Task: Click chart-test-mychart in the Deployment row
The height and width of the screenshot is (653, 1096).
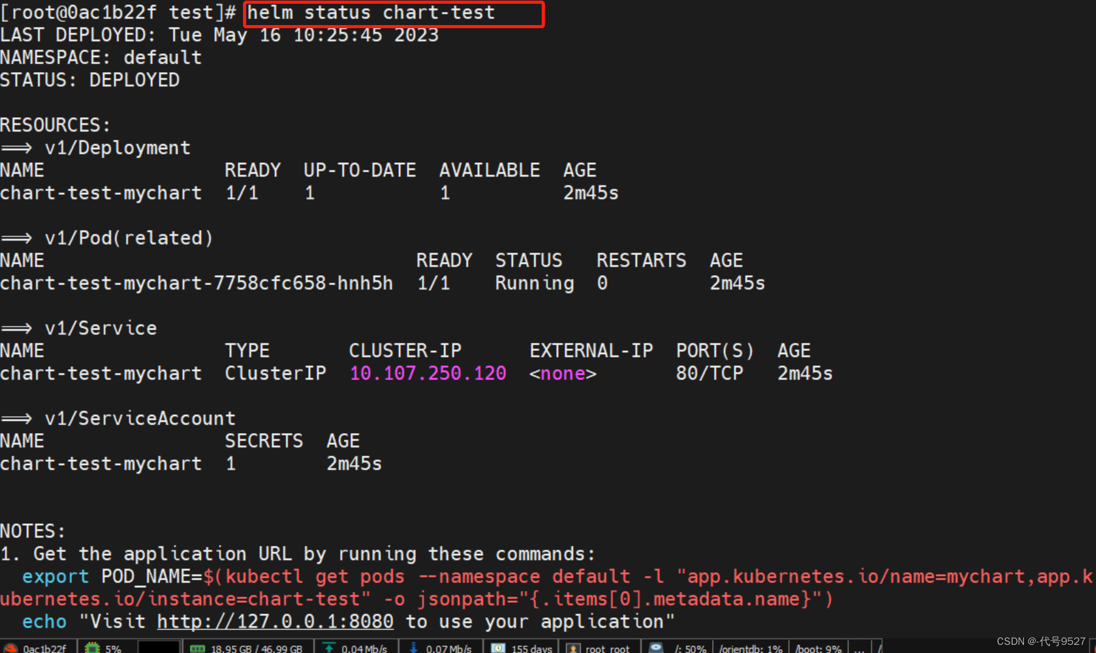Action: [x=101, y=193]
